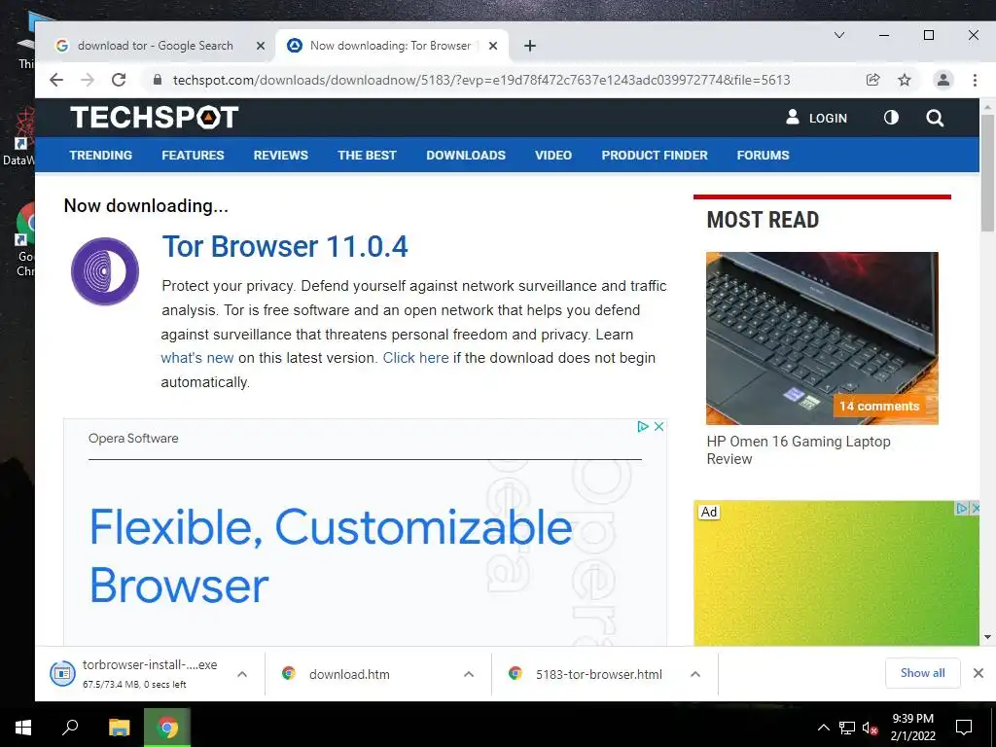Open TechSpot site search magnifier

[935, 118]
